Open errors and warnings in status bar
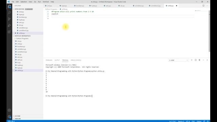 (x=11, y=121)
